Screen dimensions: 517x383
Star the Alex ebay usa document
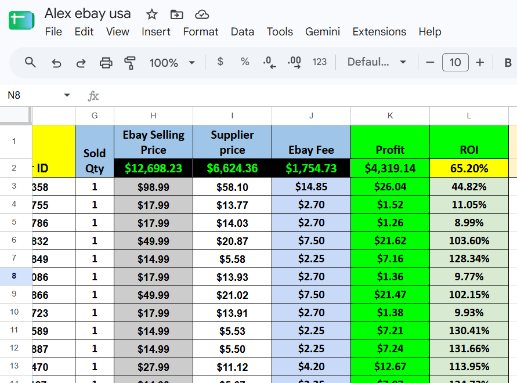click(151, 15)
